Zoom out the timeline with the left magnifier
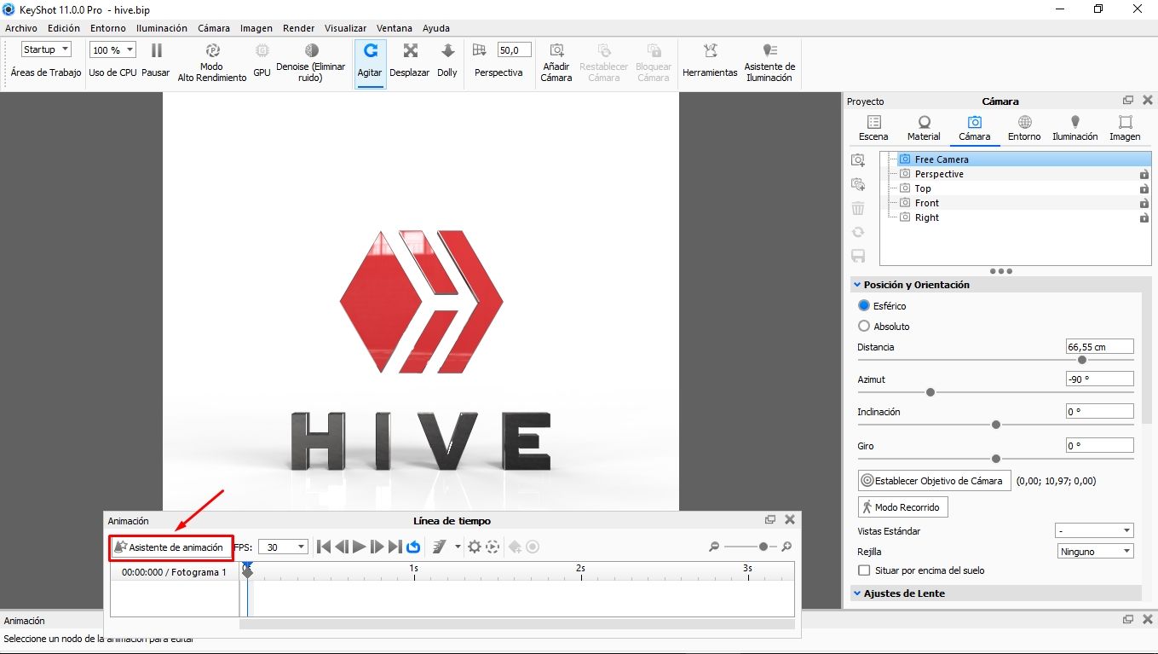This screenshot has width=1158, height=654. (x=714, y=547)
